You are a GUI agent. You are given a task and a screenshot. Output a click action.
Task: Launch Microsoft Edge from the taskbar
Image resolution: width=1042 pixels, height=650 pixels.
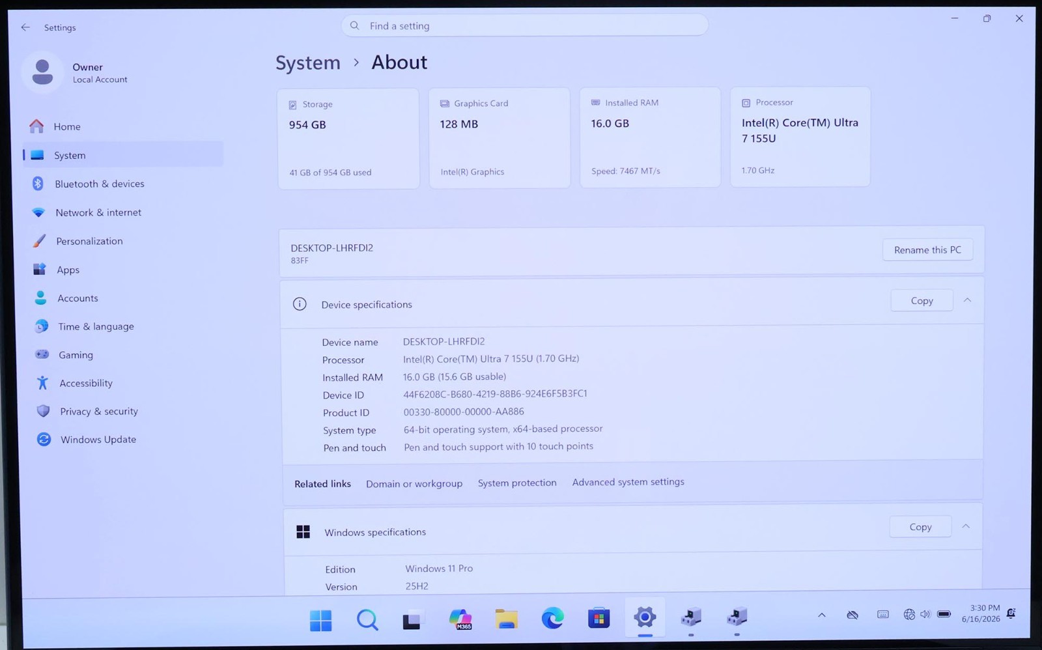pyautogui.click(x=552, y=618)
